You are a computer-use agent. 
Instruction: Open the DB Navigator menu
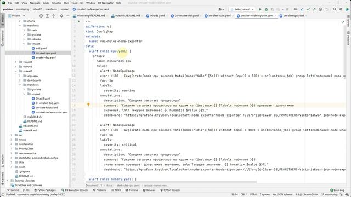[106, 3]
